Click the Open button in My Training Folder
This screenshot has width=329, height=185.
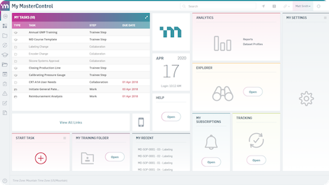tap(115, 157)
